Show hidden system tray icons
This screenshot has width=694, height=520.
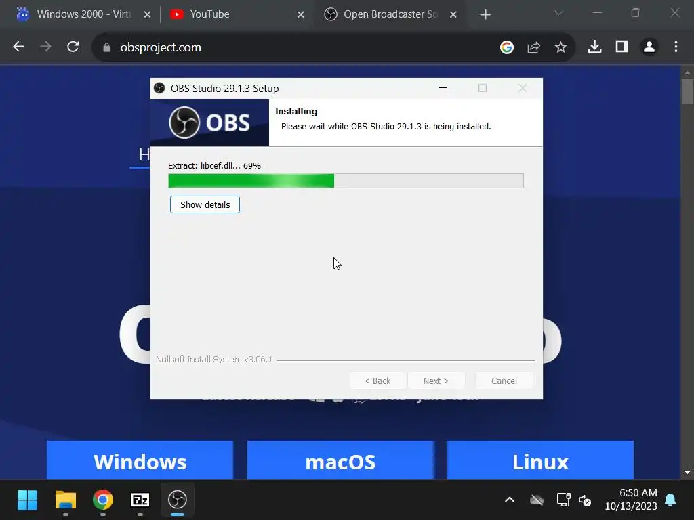(510, 500)
